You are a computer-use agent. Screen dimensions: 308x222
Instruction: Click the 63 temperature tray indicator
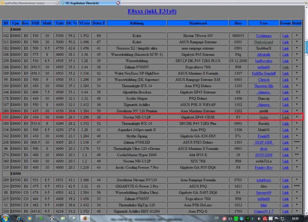(x=230, y=219)
